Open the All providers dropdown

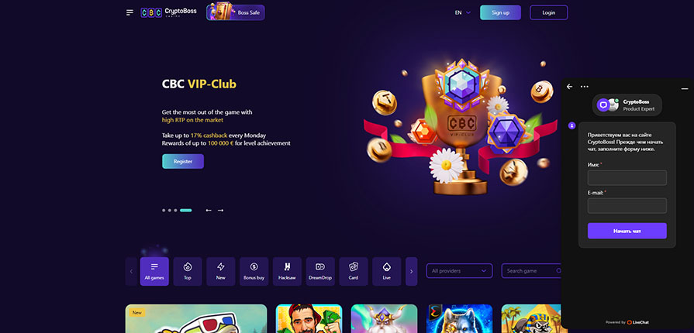coord(459,270)
